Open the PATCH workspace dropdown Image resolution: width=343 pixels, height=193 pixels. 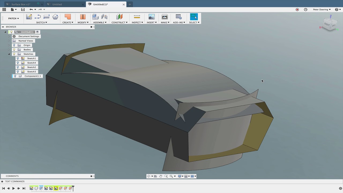(x=13, y=18)
